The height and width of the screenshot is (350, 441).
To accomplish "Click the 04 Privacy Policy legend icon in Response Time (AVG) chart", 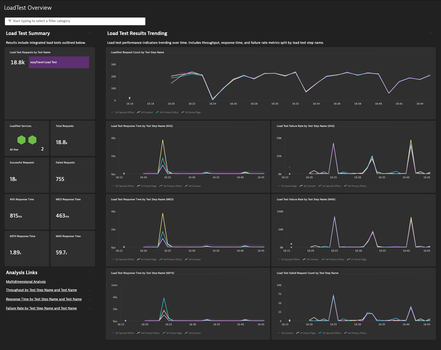I will pos(161,186).
